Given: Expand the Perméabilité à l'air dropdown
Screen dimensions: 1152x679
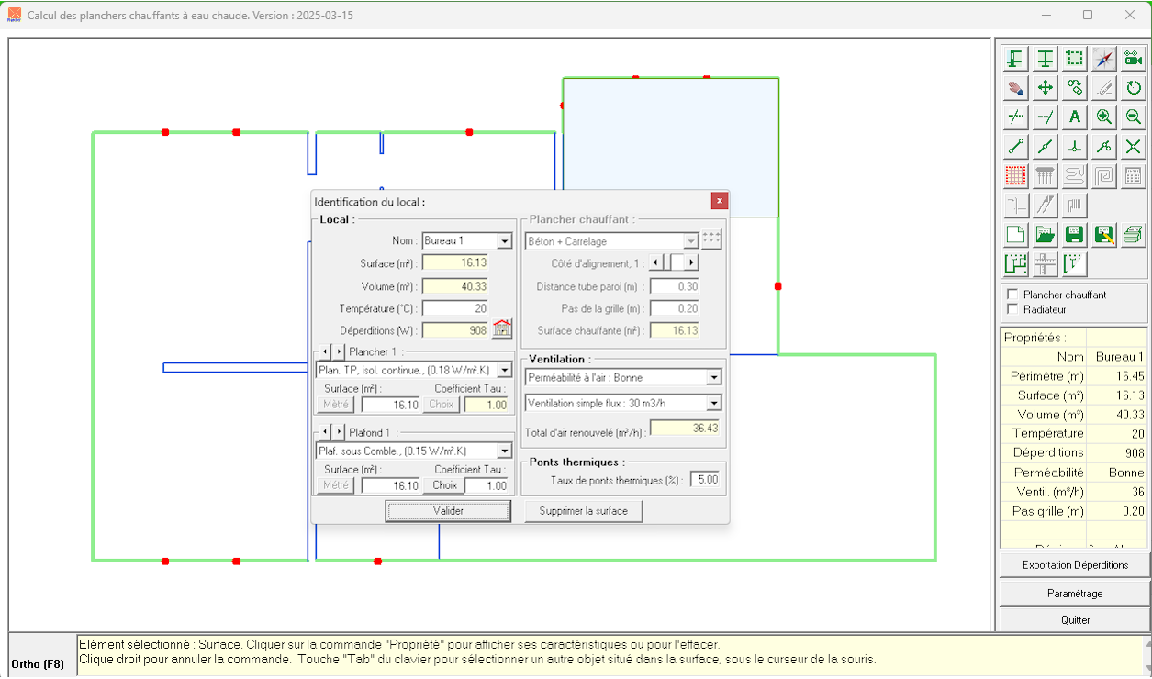Looking at the screenshot, I should pos(714,378).
